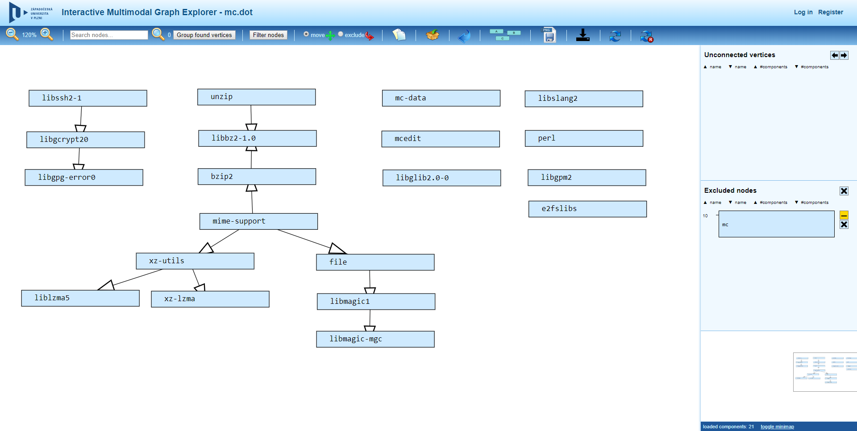Click the search magnifier icon beside search field
The width and height of the screenshot is (857, 431).
pos(158,34)
